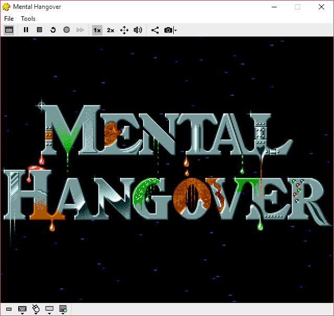Open the mouse options dropdown
Screen dimensions: 334x316
[x=36, y=310]
